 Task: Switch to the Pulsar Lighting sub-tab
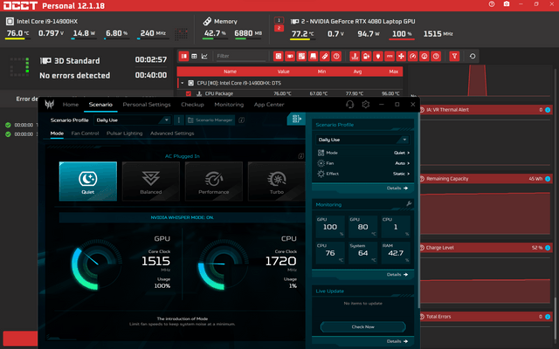point(124,133)
